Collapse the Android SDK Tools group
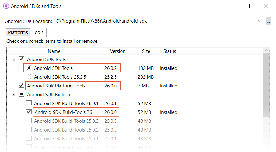The image size is (276, 152). pyautogui.click(x=14, y=59)
